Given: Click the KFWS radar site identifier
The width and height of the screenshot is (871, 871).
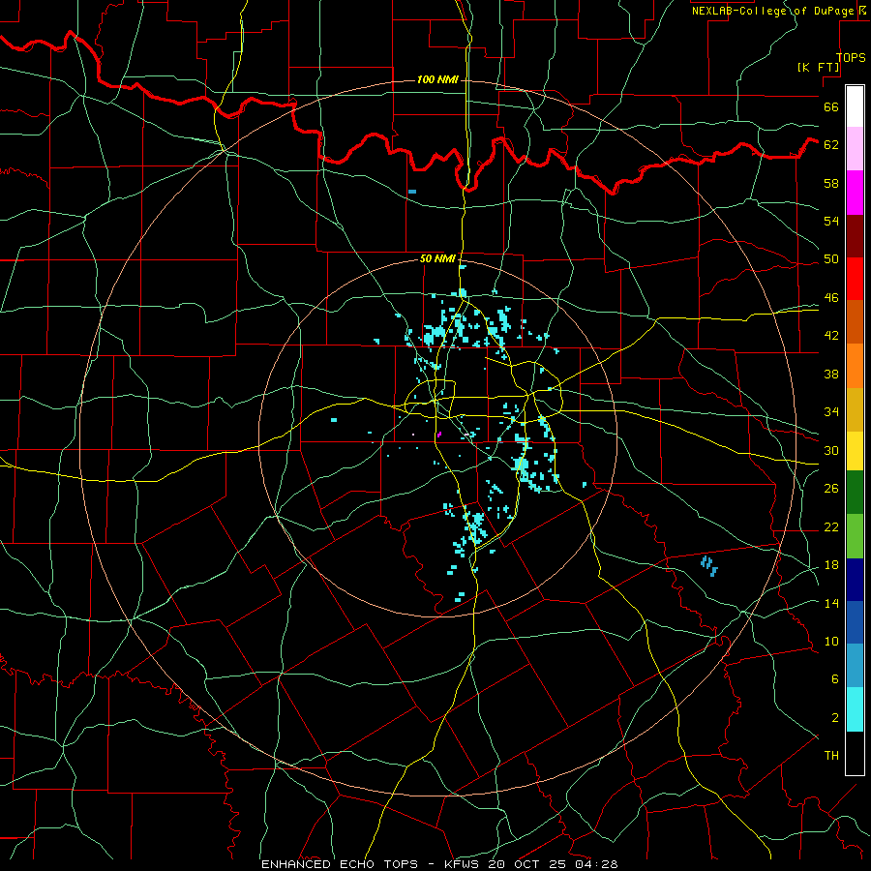Looking at the screenshot, I should point(464,864).
